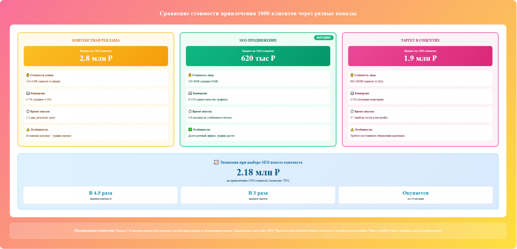Click 'Бюджет на 1000 клиентов' label in green banner
The width and height of the screenshot is (517, 249).
[258, 51]
